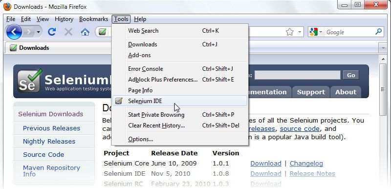This screenshot has height=189, width=391.
Task: Open Source Code sidebar link
Action: click(43, 155)
